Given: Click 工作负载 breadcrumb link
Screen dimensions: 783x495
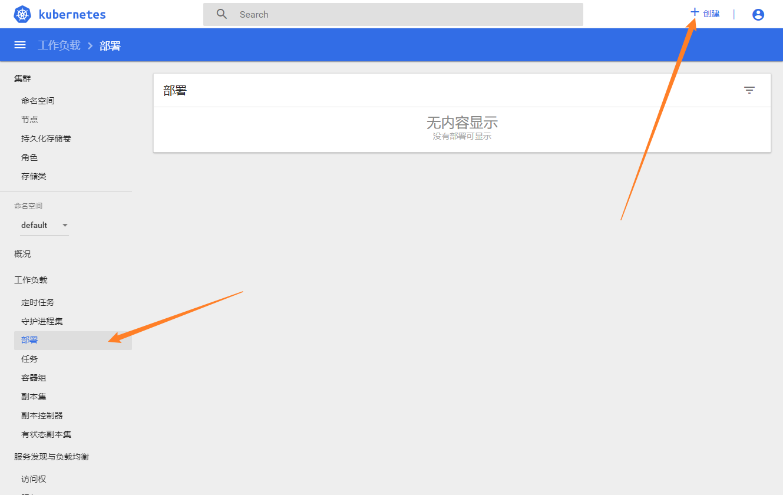Looking at the screenshot, I should (59, 45).
